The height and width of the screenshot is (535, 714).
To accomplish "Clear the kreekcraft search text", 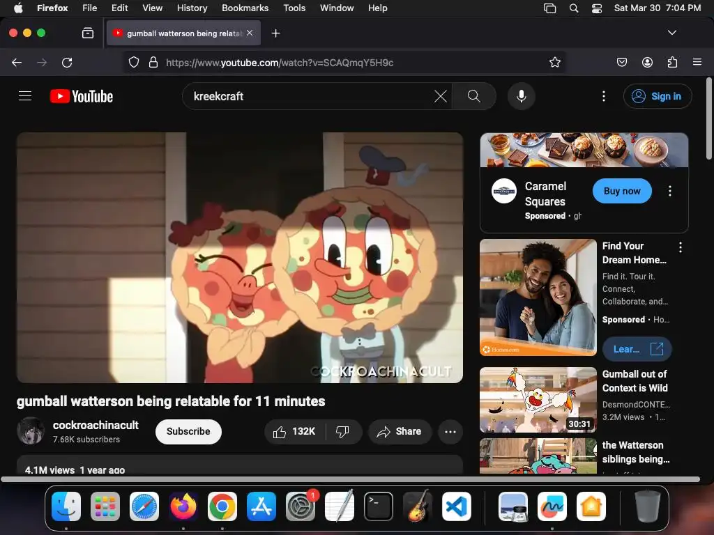I will tap(441, 96).
